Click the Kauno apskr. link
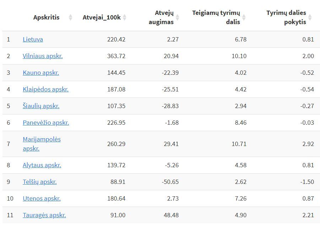 [x=41, y=73]
